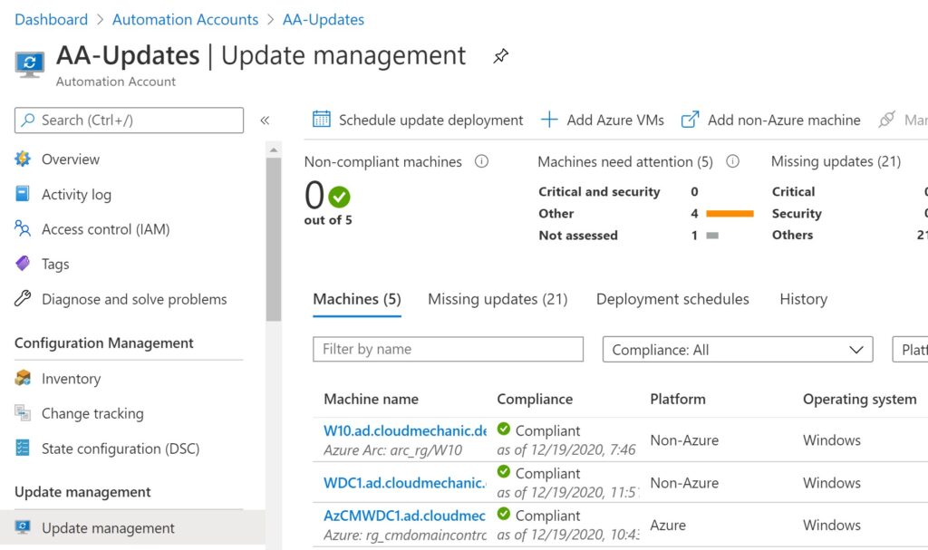Sort by Compliance column header
928x550 pixels.
click(x=535, y=399)
